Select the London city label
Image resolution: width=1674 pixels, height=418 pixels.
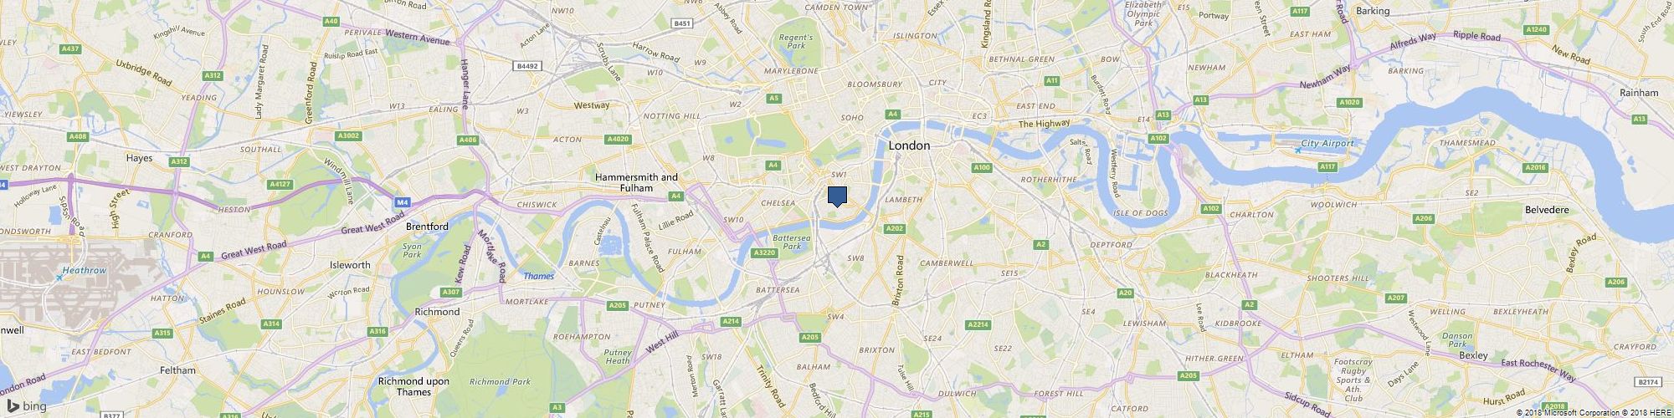coord(909,145)
